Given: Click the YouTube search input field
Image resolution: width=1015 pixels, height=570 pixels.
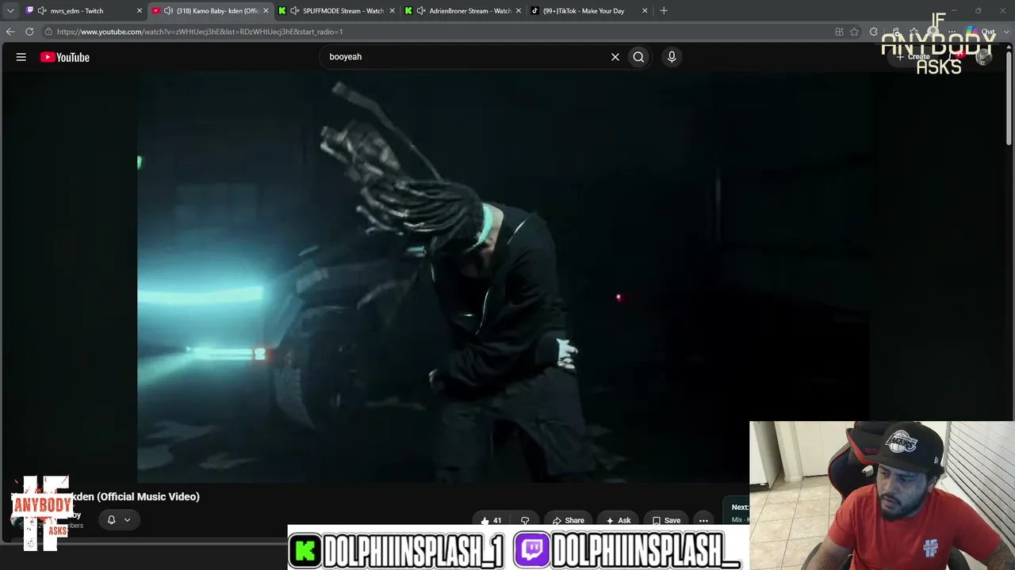Looking at the screenshot, I should [x=468, y=57].
